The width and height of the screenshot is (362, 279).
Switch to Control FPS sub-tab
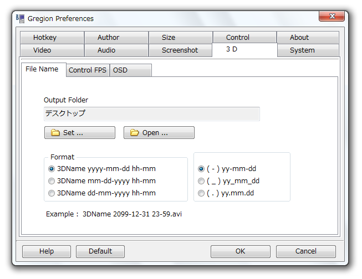click(x=88, y=70)
